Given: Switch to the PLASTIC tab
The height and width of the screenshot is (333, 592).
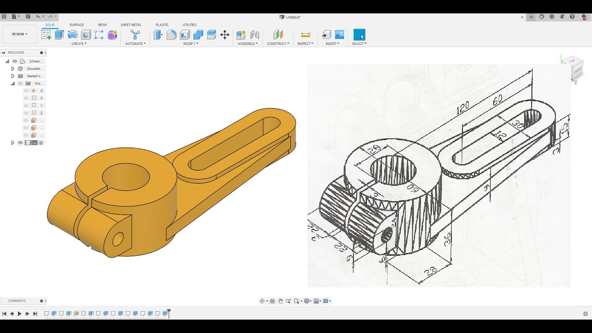Looking at the screenshot, I should (x=162, y=25).
